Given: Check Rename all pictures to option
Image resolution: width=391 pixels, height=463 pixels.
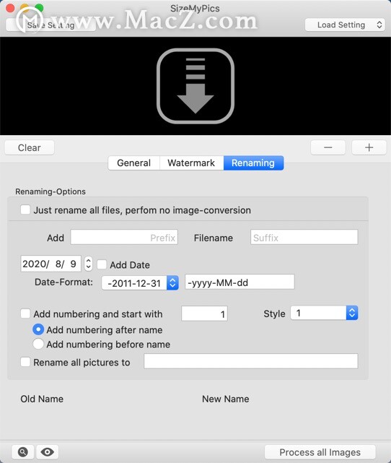Looking at the screenshot, I should (25, 362).
